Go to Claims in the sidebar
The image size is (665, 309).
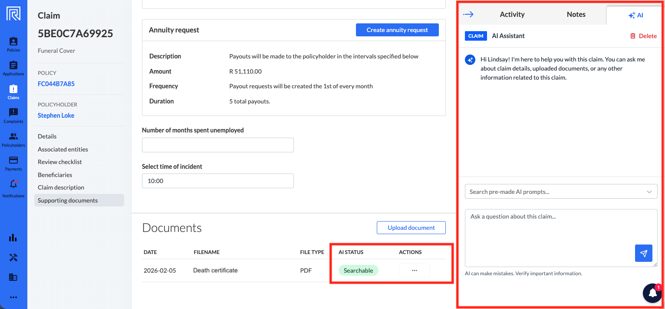(13, 92)
